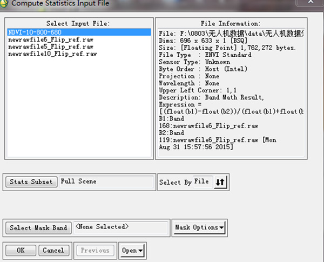The height and width of the screenshot is (262, 324).
Task: Toggle Select By with the arrows button
Action: click(221, 183)
